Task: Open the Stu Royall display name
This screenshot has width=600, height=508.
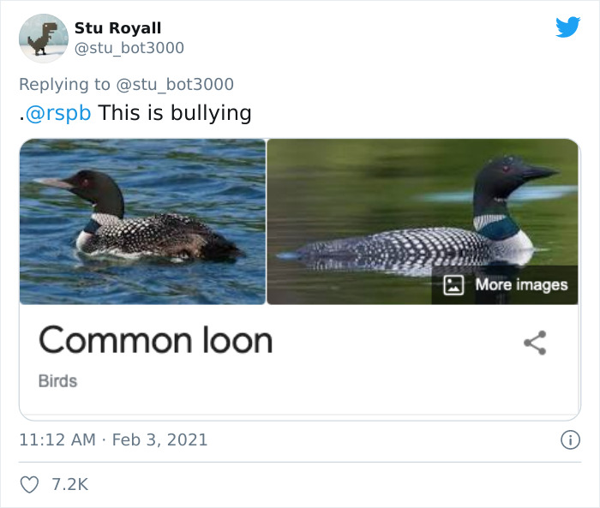Action: click(117, 28)
